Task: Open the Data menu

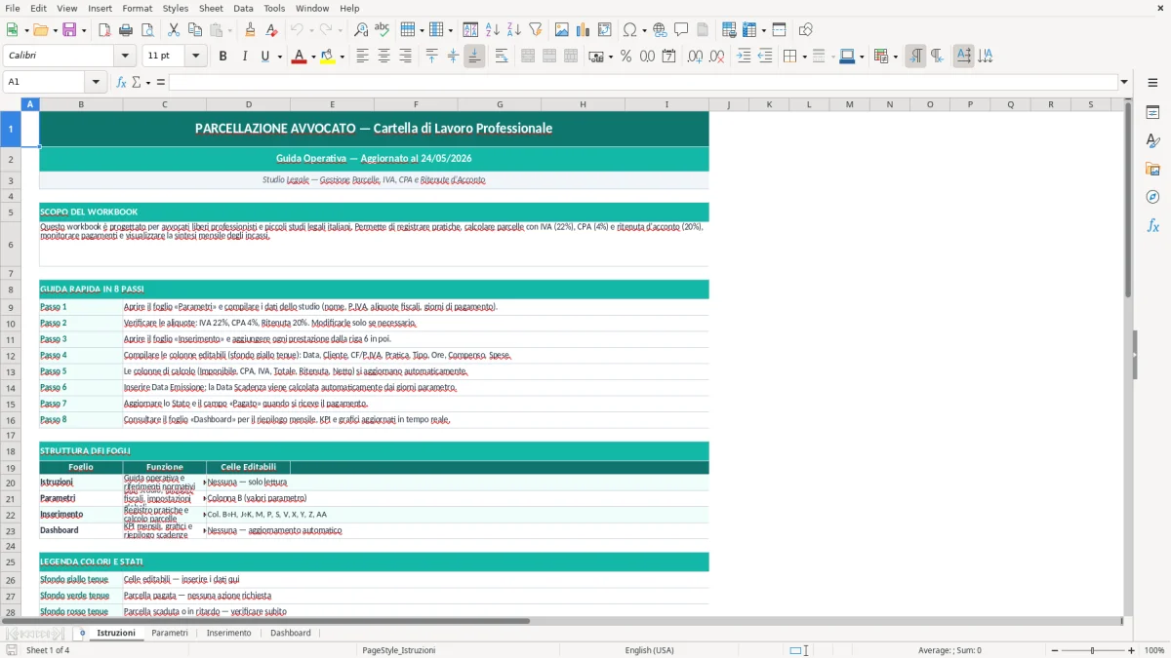Action: pos(243,8)
